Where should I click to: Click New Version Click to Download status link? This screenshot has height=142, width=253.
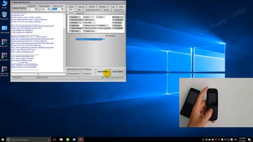(x=112, y=78)
